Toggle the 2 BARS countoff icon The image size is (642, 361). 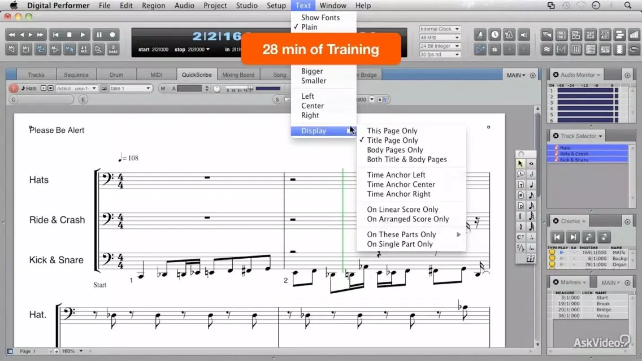[113, 50]
